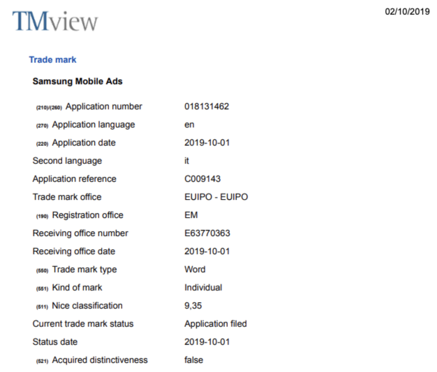This screenshot has width=437, height=372.
Task: Select the Kind of mark value Individual
Action: pyautogui.click(x=203, y=287)
